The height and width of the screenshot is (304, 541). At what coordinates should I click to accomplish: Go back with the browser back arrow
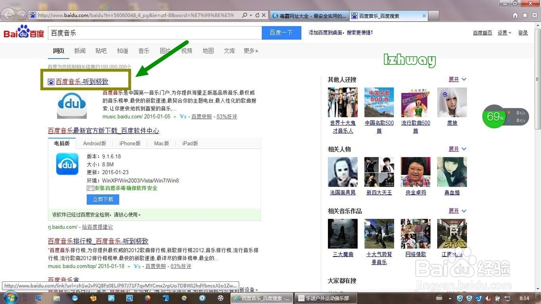tap(8, 15)
